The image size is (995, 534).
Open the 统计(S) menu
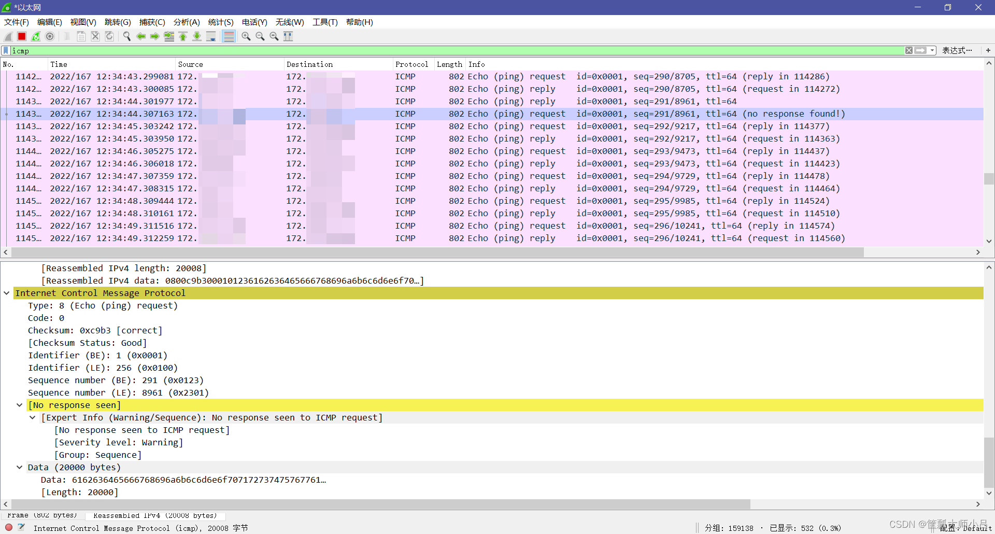point(220,22)
